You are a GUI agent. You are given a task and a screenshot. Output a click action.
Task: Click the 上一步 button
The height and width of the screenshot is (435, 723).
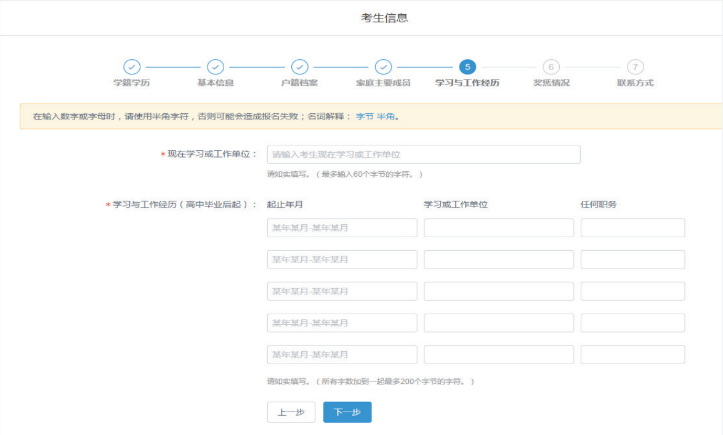click(x=291, y=412)
